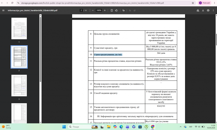The image size is (217, 130).
Task: Zoom in with the plus button
Action: (x=105, y=10)
